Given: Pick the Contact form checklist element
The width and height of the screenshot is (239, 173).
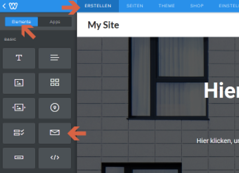Looking at the screenshot, I should pos(19,133).
